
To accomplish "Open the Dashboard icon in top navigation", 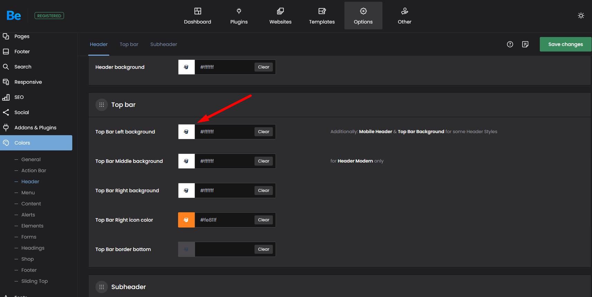I will 197,11.
